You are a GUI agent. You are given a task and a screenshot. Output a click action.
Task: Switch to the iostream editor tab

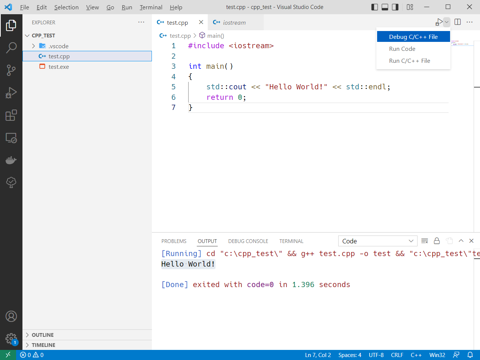[236, 22]
